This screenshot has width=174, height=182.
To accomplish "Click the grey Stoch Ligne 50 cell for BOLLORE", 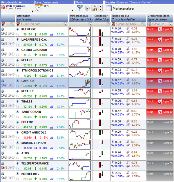I will point(160,125).
